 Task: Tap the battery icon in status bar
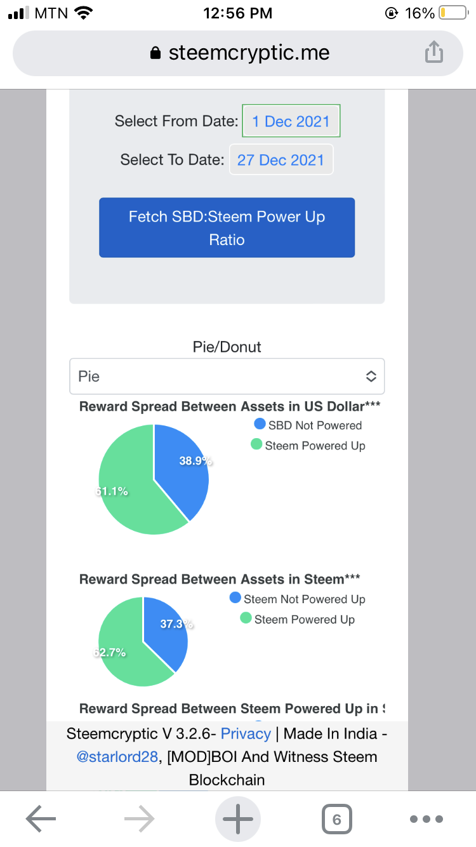point(453,13)
